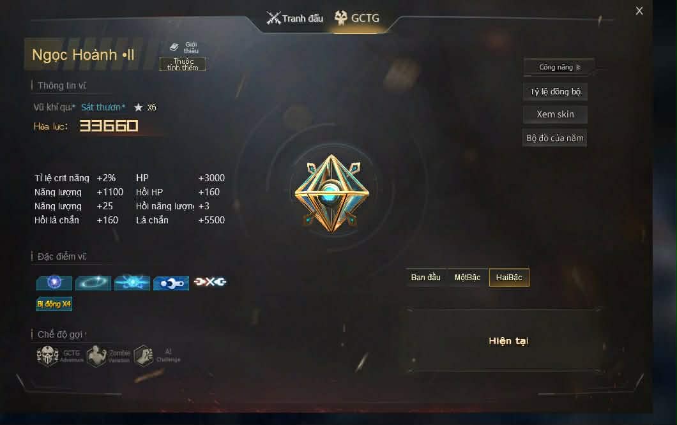The height and width of the screenshot is (425, 677).
Task: Click the Zombie Variation mode icon
Action: (96, 356)
